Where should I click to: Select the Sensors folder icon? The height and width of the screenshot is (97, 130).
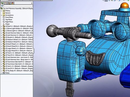(x=4, y=13)
